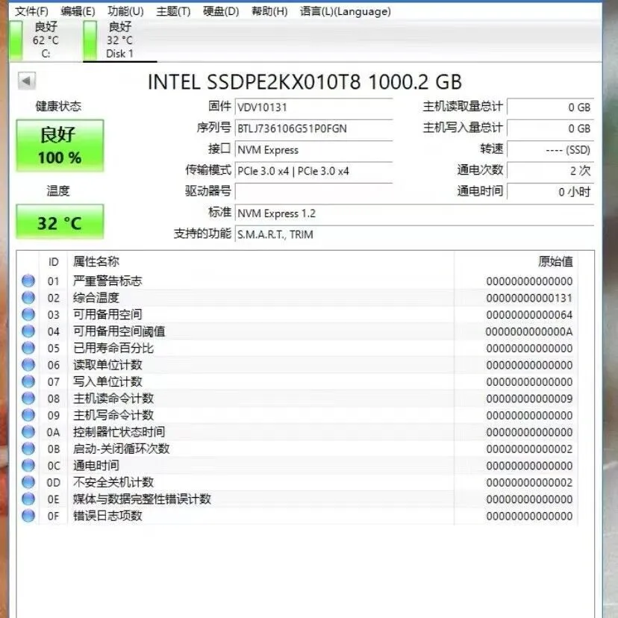Click the 转速 value ---- (SSD)
The width and height of the screenshot is (618, 618).
click(550, 150)
